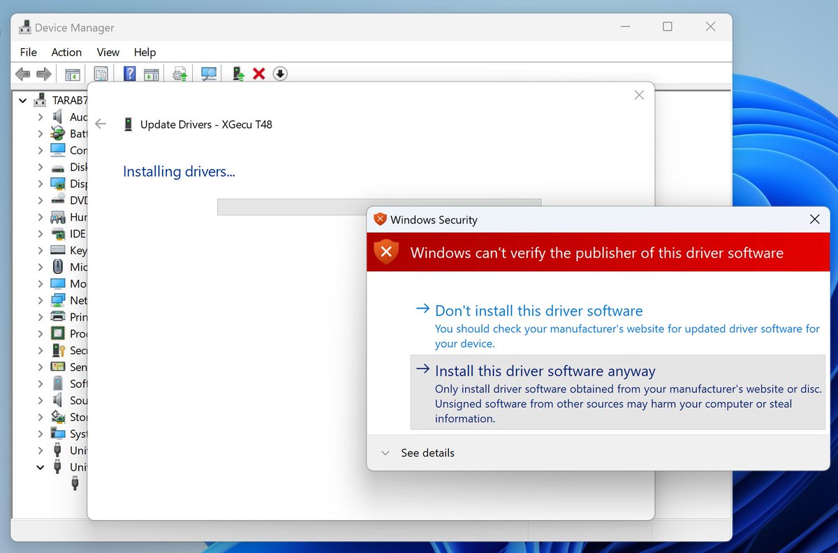Click the black down-arrow disable device icon

coord(280,73)
